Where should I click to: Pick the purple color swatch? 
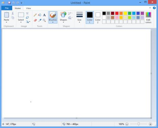point(142,13)
